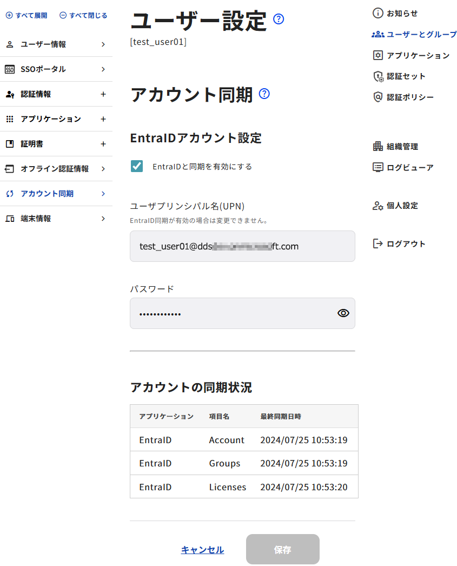Click help icon beside アカウント同期 heading

tap(264, 94)
